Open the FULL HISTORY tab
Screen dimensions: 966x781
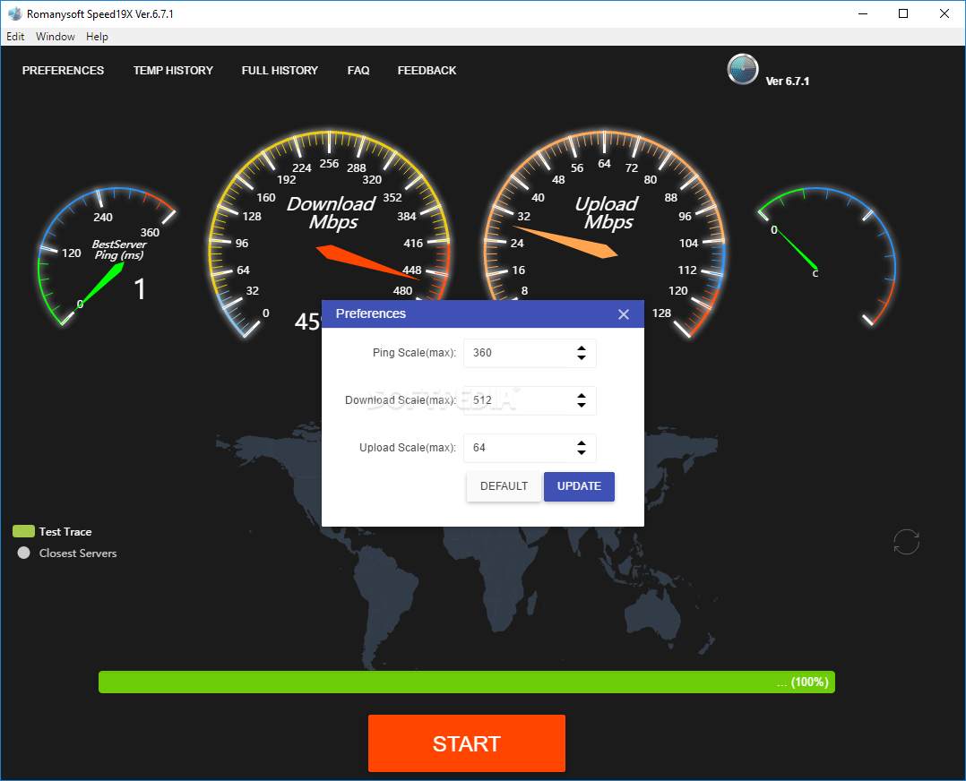click(280, 70)
